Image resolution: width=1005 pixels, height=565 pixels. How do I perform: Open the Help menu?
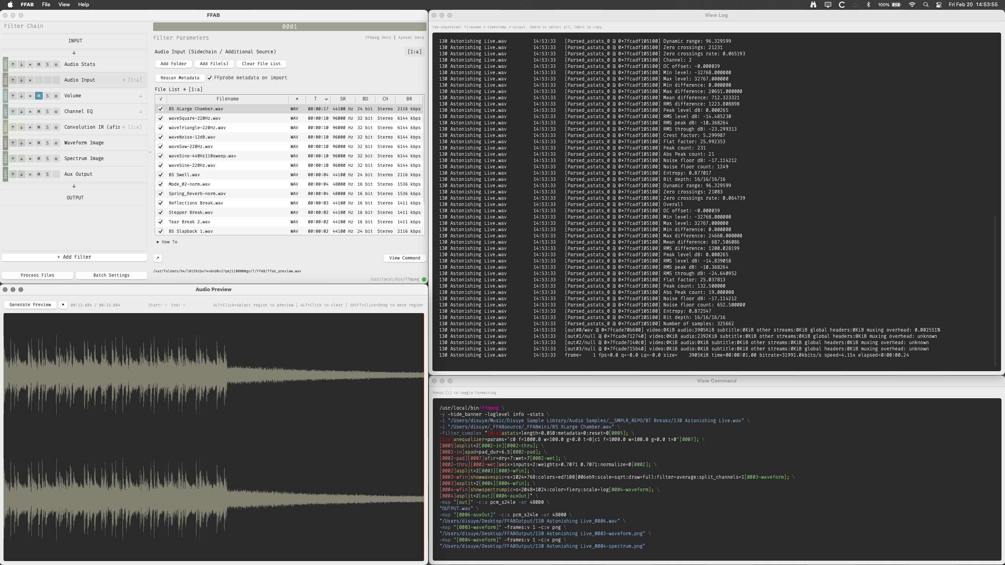pos(83,5)
